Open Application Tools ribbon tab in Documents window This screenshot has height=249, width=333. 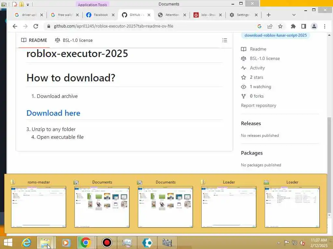(92, 5)
